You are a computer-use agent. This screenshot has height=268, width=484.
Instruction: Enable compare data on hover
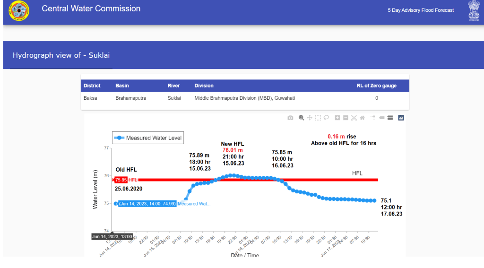coord(390,118)
